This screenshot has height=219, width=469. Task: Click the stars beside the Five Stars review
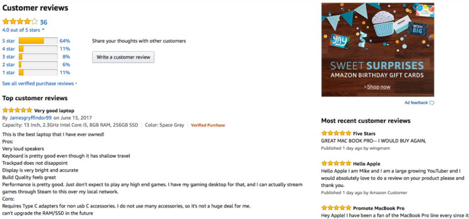click(336, 133)
